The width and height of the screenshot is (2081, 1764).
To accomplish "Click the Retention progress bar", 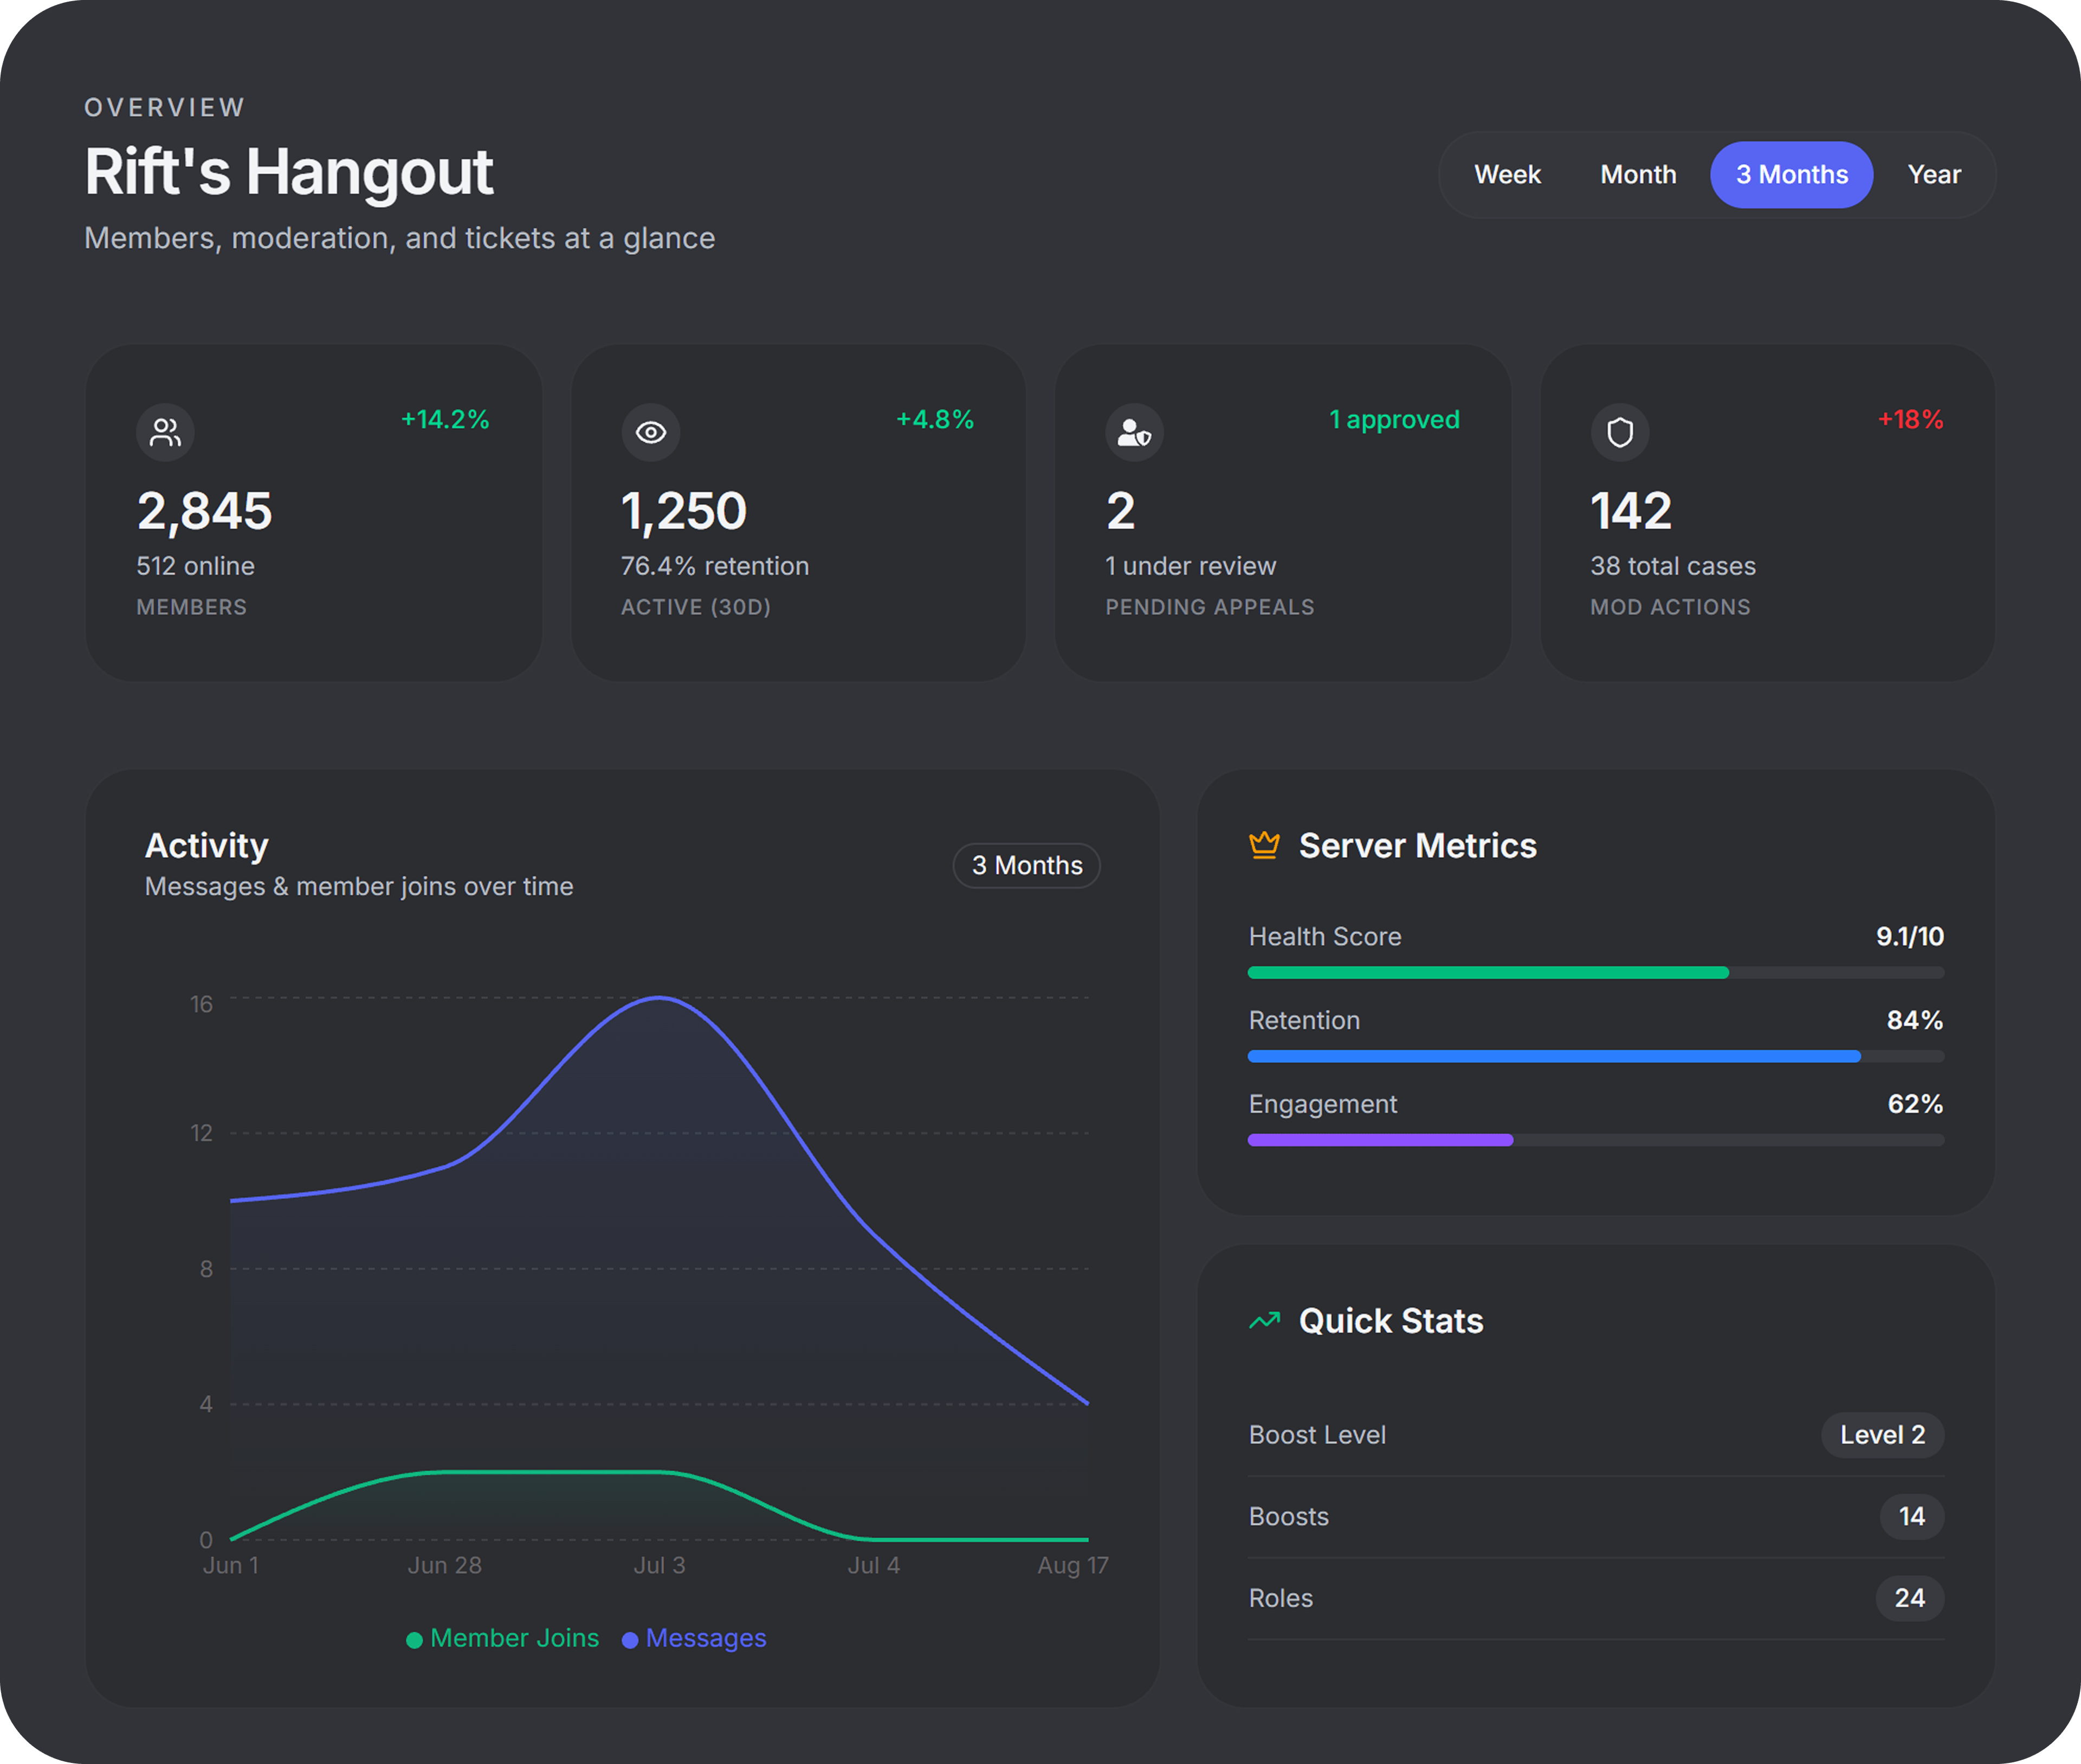I will click(x=1596, y=1056).
